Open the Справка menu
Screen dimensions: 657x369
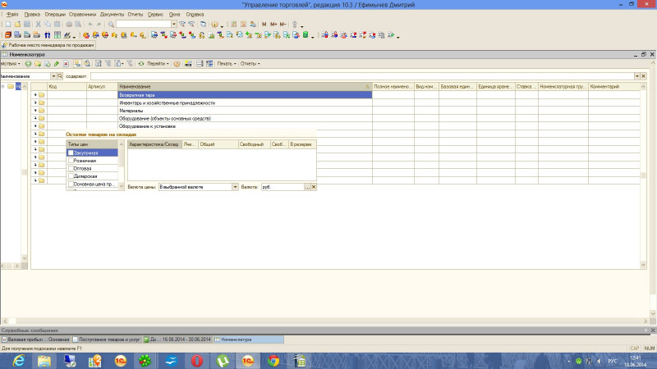tap(195, 14)
